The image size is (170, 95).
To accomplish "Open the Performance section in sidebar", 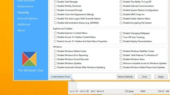I will point(25,6).
